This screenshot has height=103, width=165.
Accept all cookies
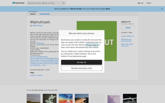82,62
